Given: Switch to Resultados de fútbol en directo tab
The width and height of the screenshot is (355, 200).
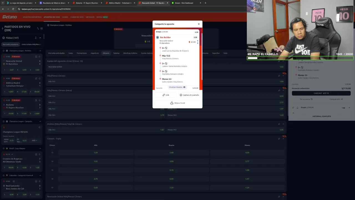Looking at the screenshot, I should pos(54,3).
